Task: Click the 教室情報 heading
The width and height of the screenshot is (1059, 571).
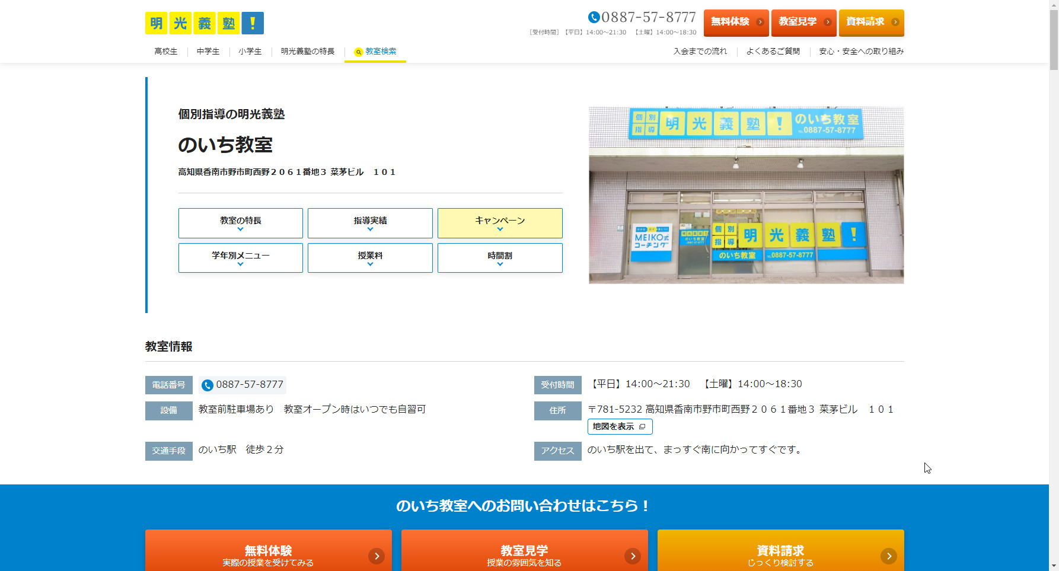Action: [169, 347]
